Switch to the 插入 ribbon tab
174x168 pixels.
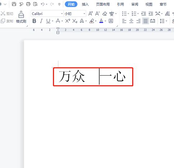pos(85,4)
